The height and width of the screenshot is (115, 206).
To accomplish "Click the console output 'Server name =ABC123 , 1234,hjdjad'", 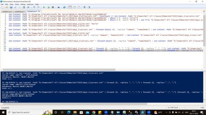I will click(x=20, y=75).
